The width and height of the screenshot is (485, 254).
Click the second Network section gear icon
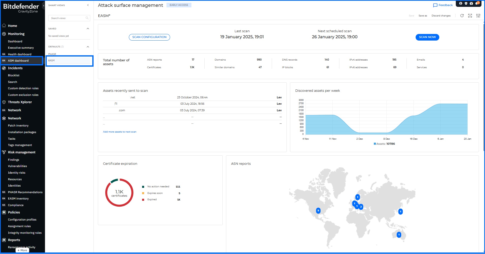[x=4, y=118]
